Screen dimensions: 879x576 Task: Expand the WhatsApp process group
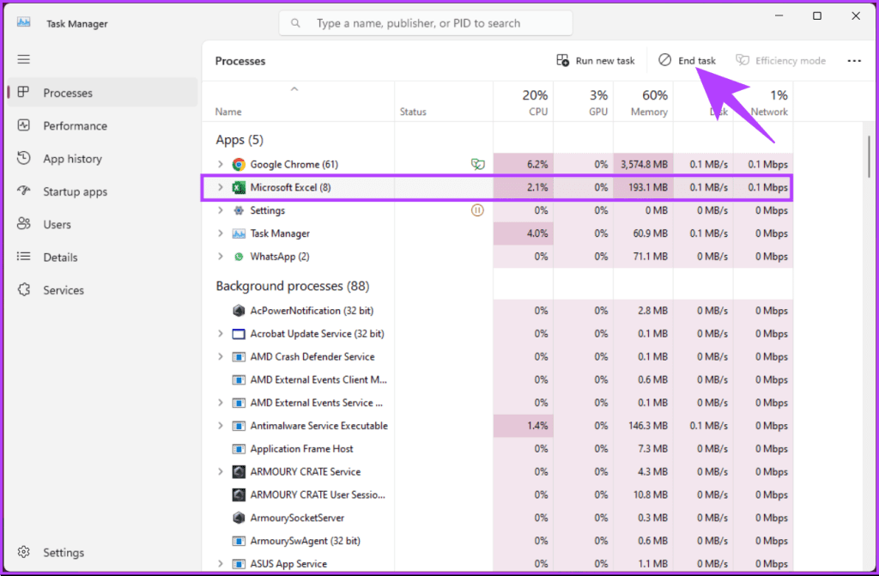[221, 257]
